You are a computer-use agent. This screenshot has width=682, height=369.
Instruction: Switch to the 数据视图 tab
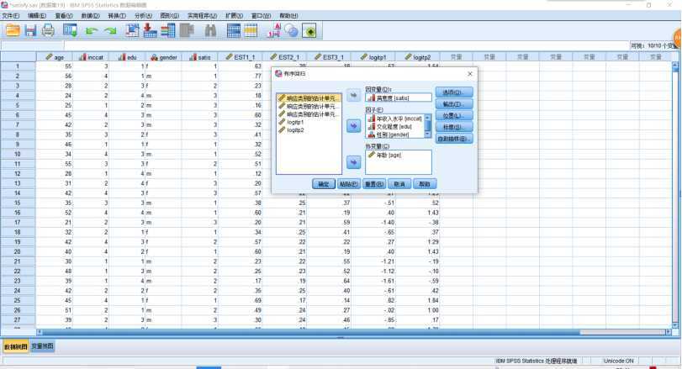pos(16,346)
